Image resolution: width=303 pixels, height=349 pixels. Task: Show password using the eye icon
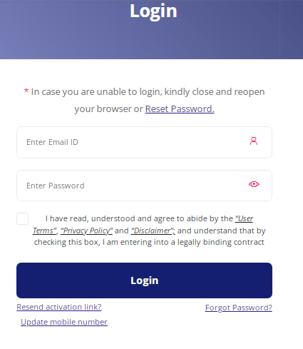click(254, 184)
